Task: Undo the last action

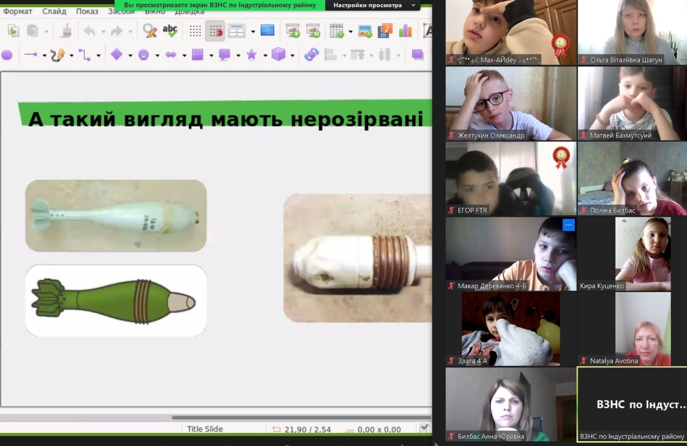Action: (x=90, y=31)
